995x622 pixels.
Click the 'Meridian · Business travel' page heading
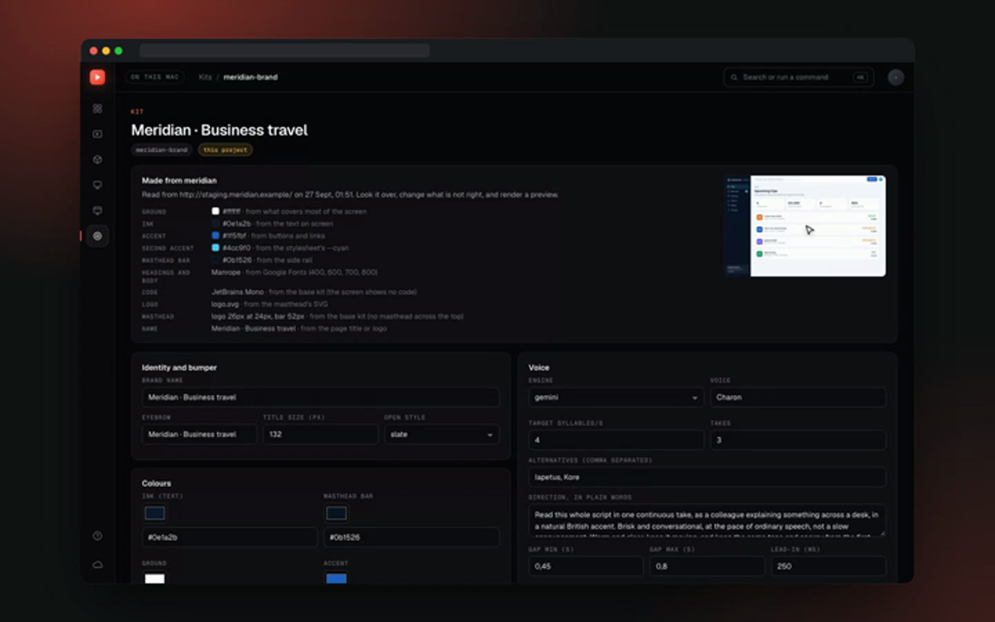(x=220, y=130)
